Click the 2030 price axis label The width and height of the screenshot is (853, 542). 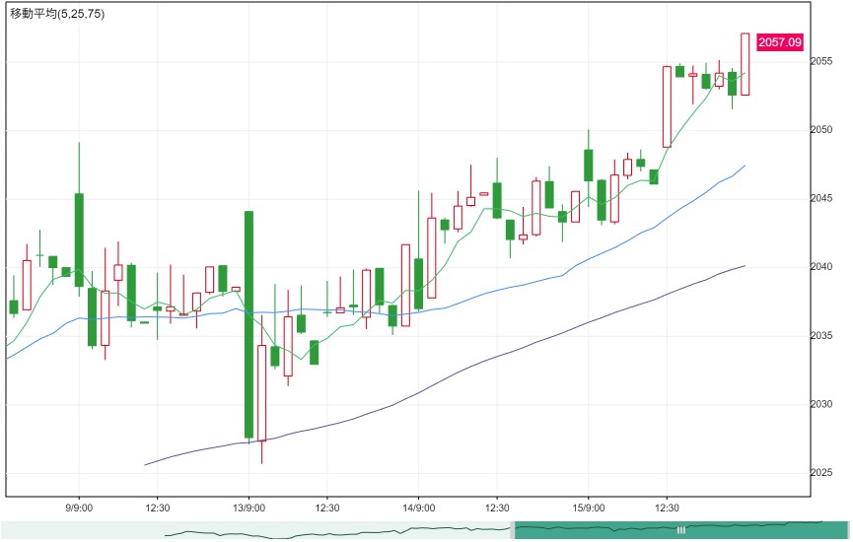click(x=821, y=404)
